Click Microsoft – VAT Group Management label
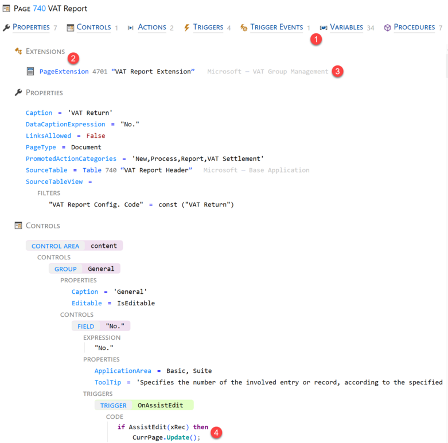 pos(268,72)
